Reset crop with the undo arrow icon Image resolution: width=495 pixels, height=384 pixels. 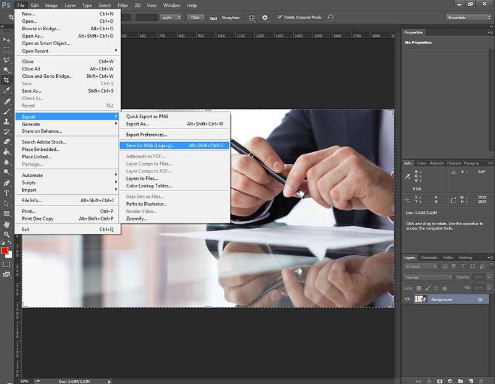point(330,17)
